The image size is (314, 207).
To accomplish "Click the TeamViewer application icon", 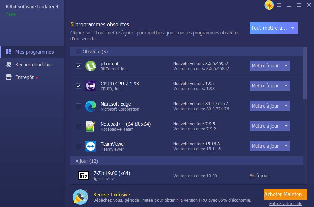I will 91,146.
